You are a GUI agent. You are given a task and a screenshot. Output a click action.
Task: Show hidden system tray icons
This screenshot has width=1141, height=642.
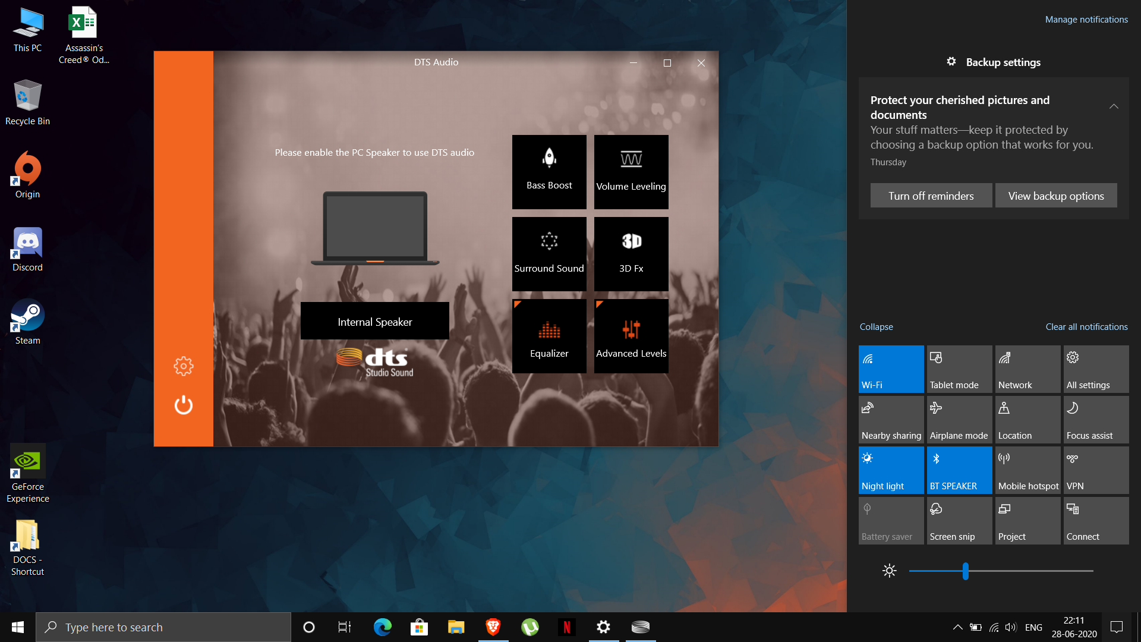[x=957, y=627]
